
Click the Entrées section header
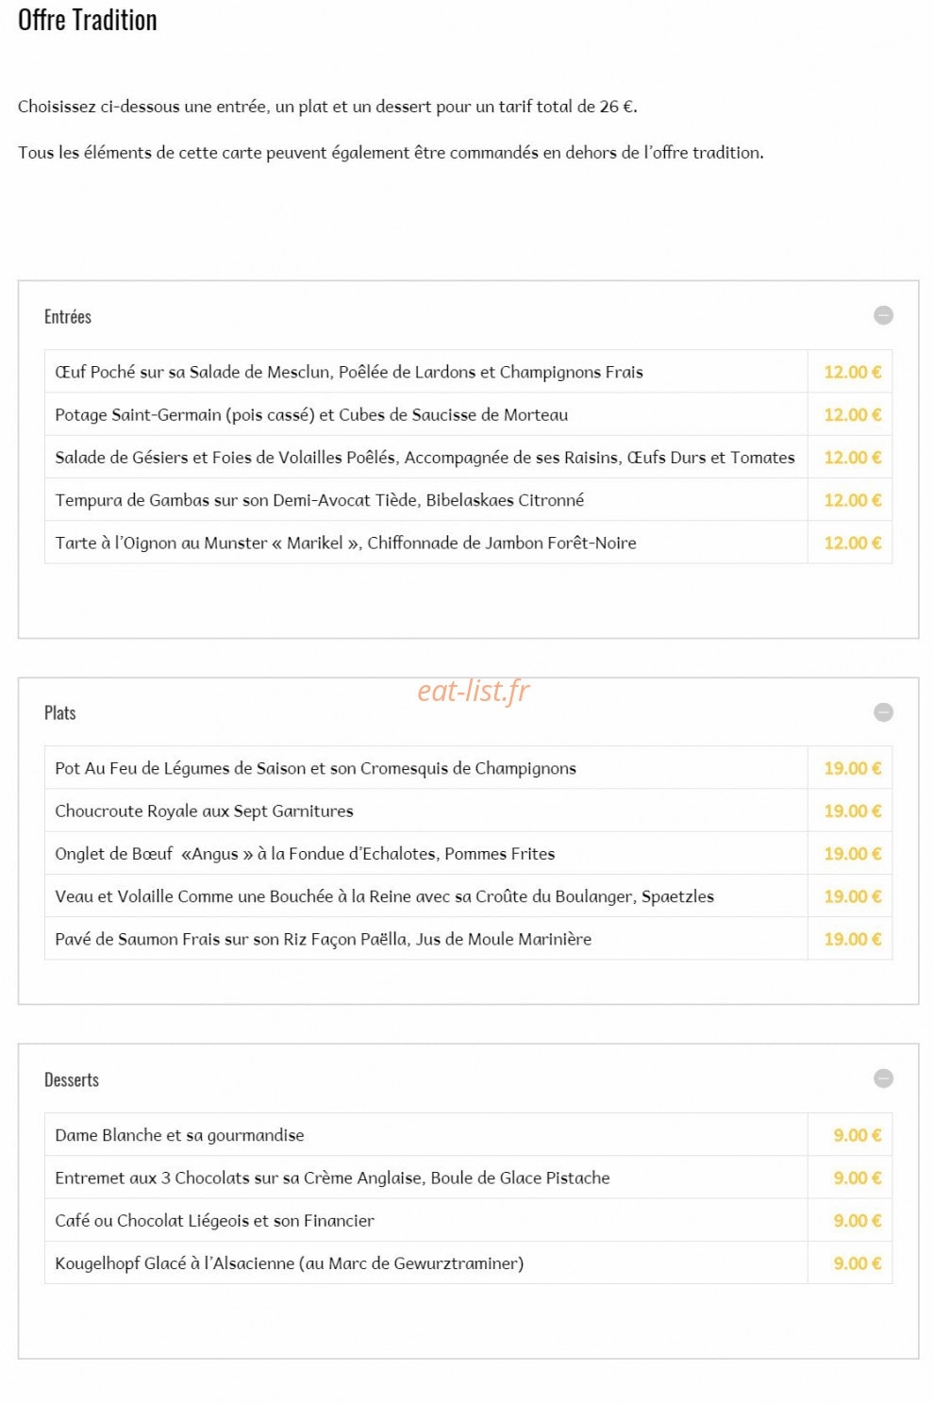68,317
